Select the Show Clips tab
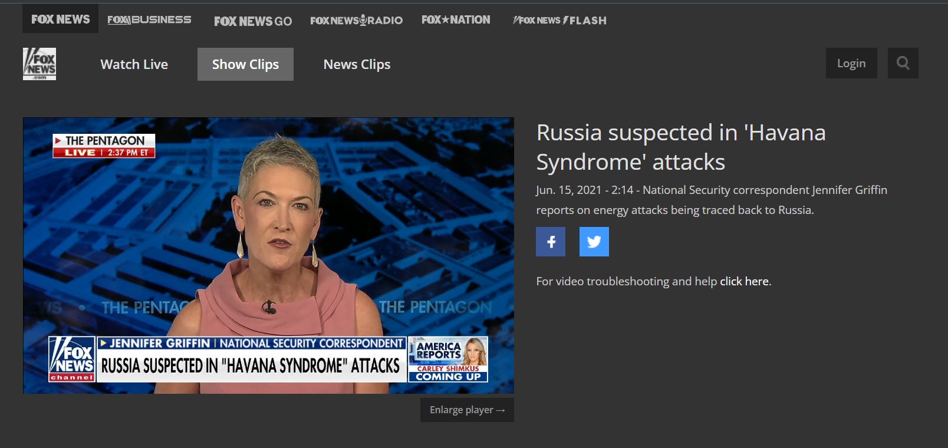This screenshot has height=448, width=948. point(245,64)
